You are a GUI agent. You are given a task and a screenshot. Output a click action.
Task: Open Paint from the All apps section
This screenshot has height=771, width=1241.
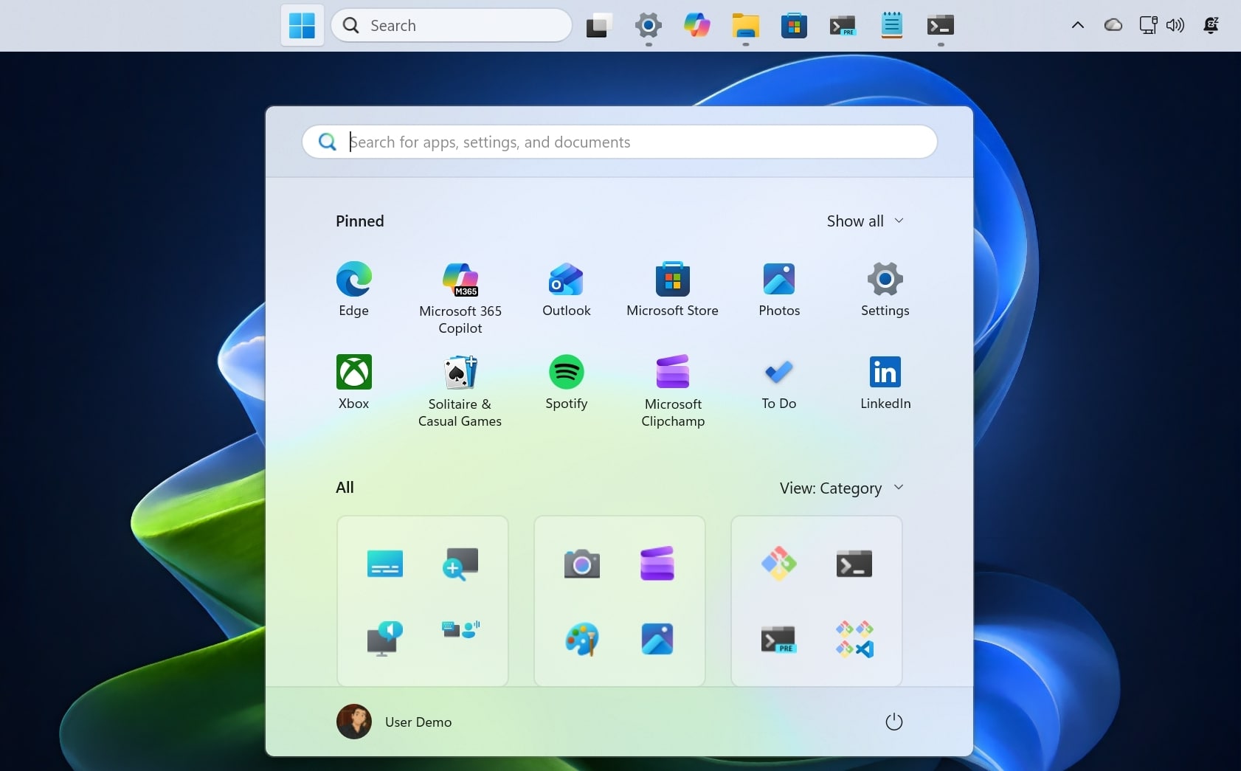(582, 639)
